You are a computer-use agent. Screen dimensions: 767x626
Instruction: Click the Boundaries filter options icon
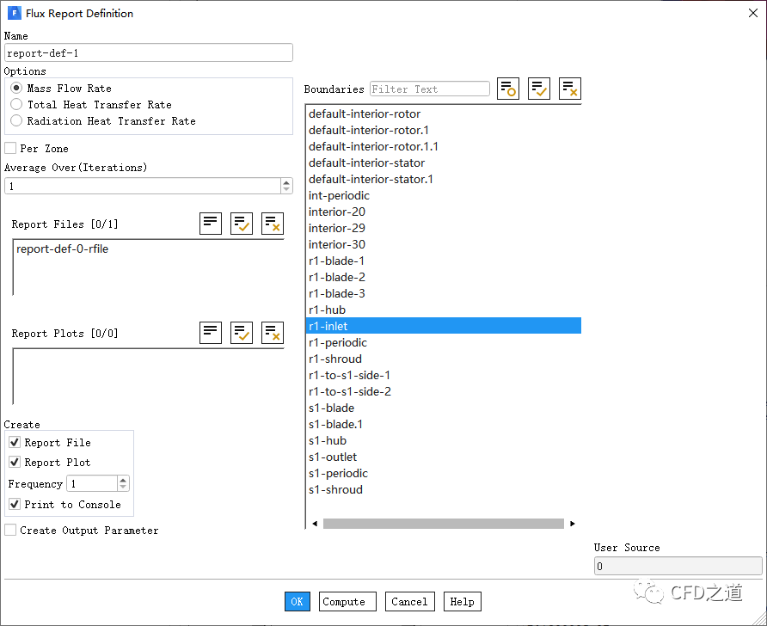508,89
